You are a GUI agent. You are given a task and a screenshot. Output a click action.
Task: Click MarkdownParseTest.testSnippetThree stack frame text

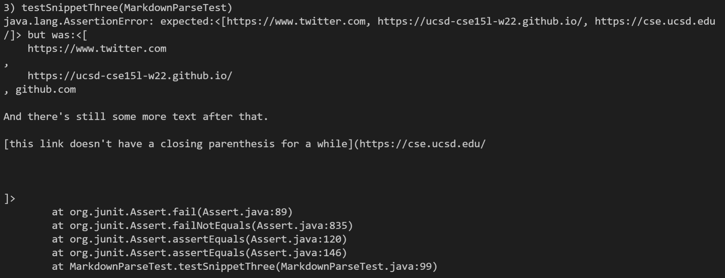tap(172, 266)
